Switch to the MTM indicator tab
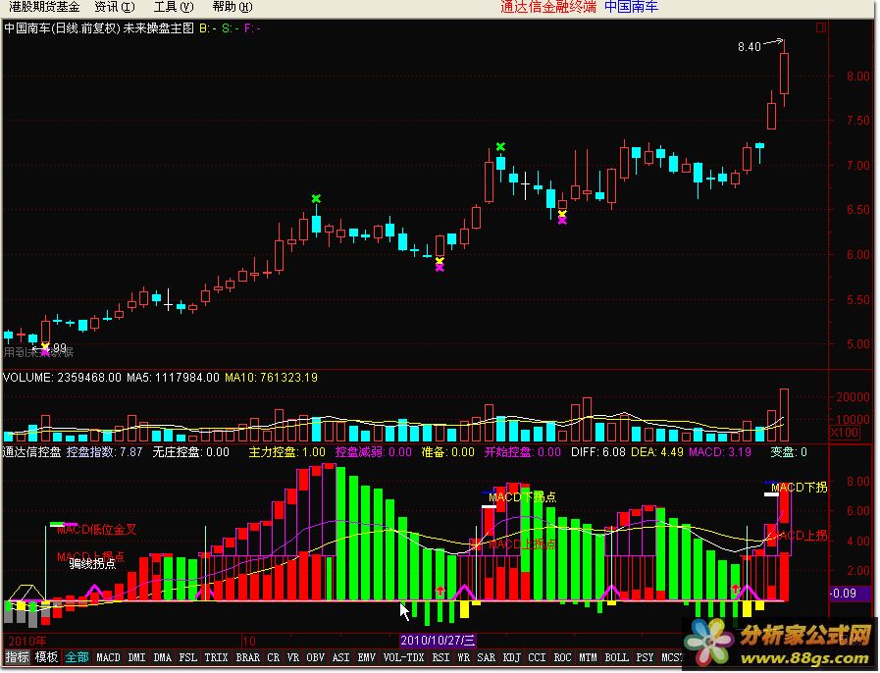Image resolution: width=880 pixels, height=673 pixels. click(589, 656)
